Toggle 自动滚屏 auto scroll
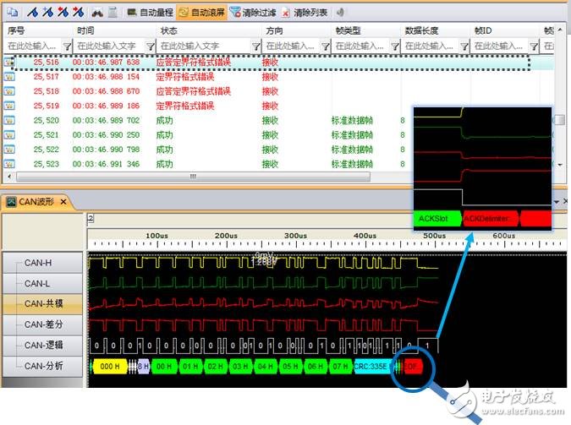Viewport: 571px width, 425px height. [204, 13]
